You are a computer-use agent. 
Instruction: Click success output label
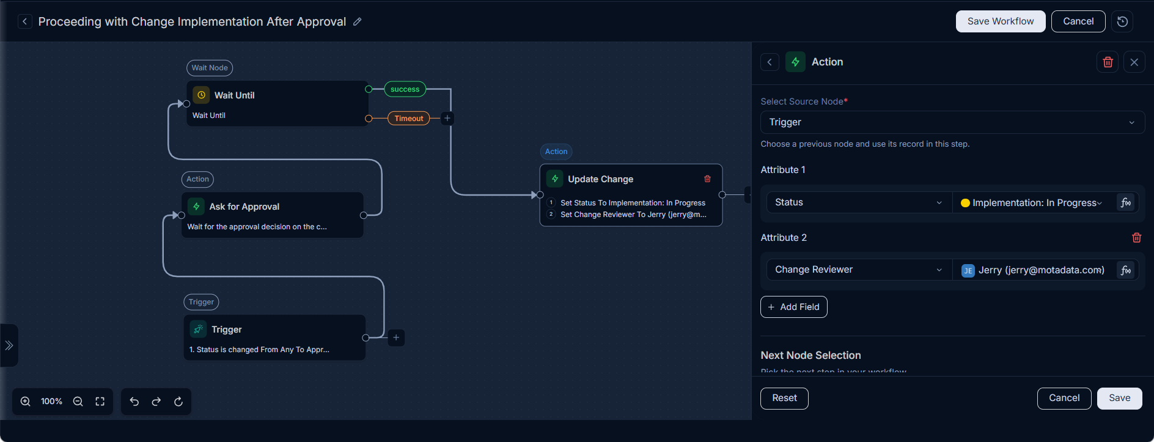click(405, 89)
